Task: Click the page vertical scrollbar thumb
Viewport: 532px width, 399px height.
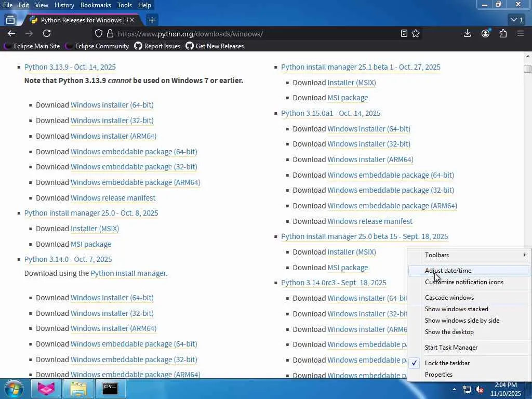Action: coord(528,69)
